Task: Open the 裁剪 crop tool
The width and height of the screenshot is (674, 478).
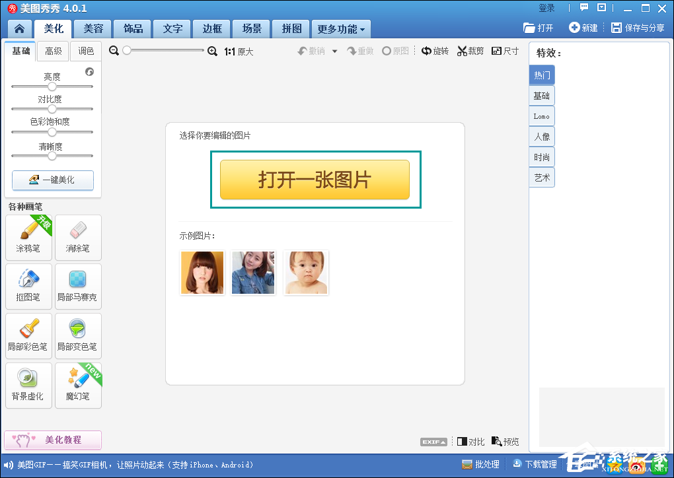Action: click(470, 51)
